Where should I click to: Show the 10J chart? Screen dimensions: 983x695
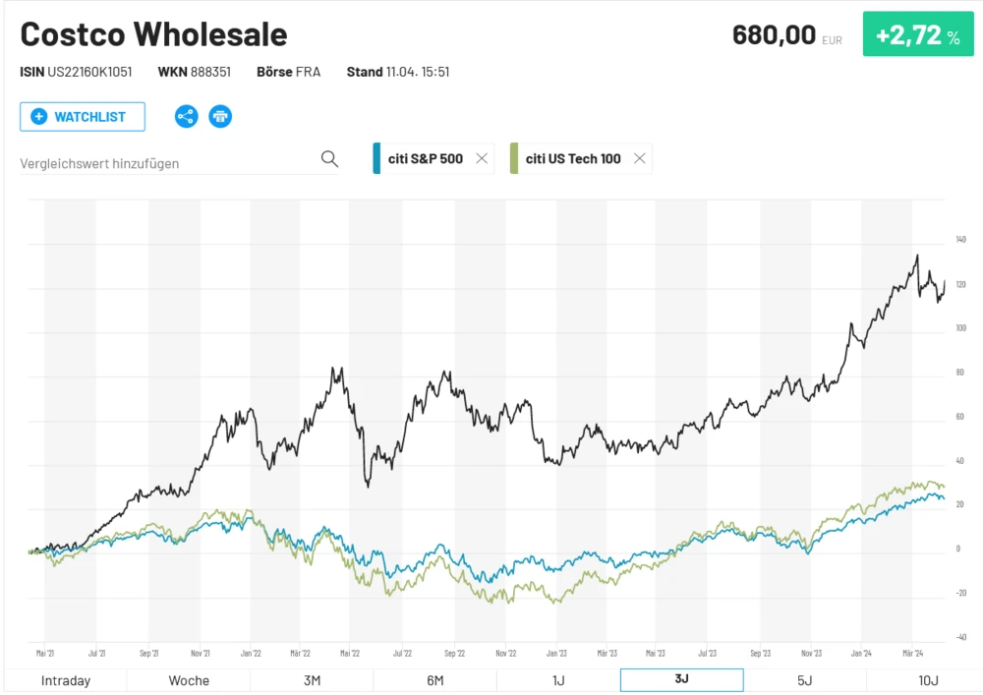click(x=928, y=679)
